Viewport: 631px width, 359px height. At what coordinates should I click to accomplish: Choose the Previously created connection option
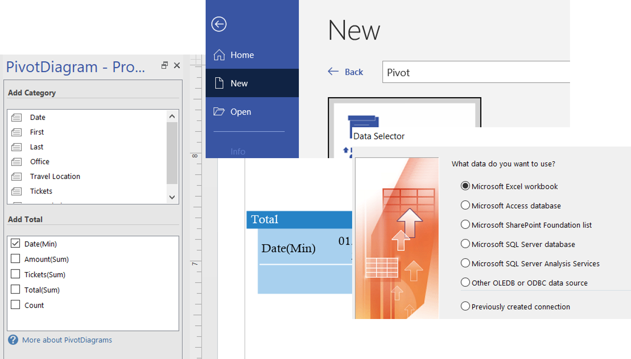pos(465,306)
